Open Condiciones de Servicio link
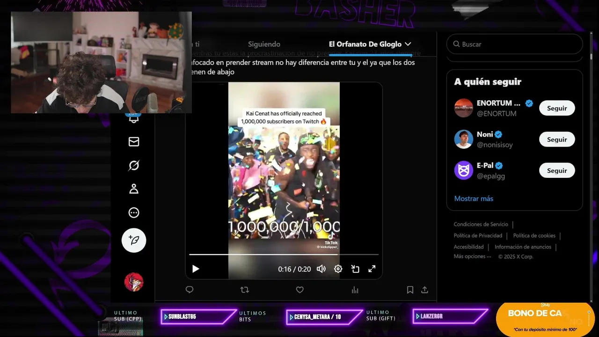The width and height of the screenshot is (599, 337). coord(481,224)
